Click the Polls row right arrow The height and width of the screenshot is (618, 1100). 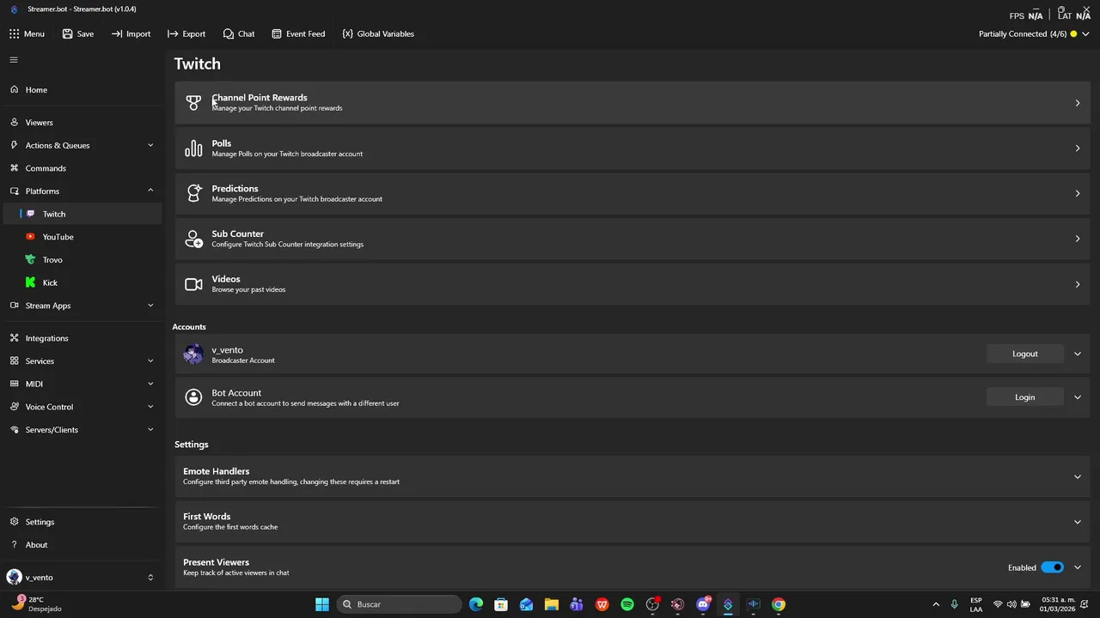click(1078, 148)
